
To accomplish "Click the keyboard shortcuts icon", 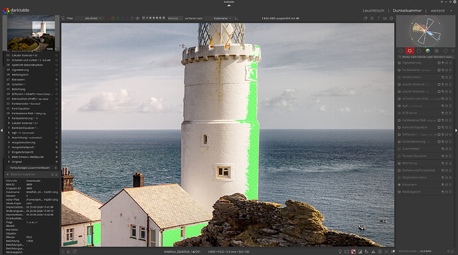I will [385, 18].
